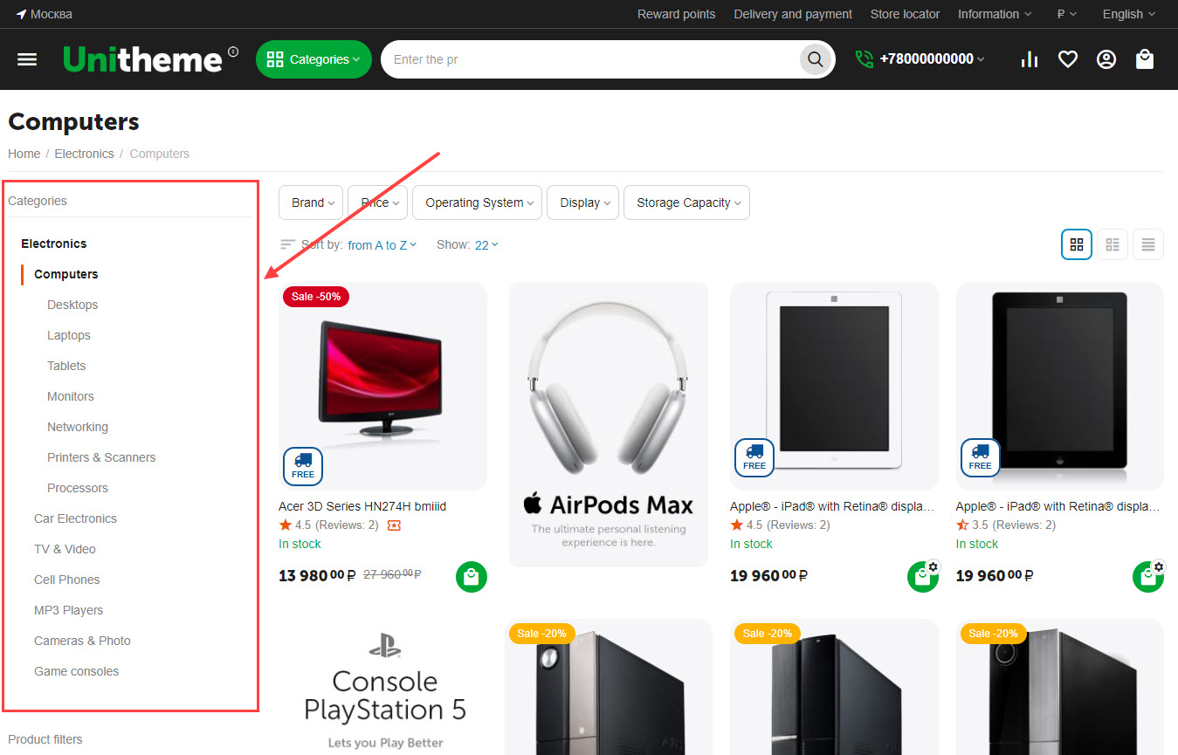Switch to grid view layout
Viewport: 1178px width, 755px height.
pyautogui.click(x=1076, y=244)
